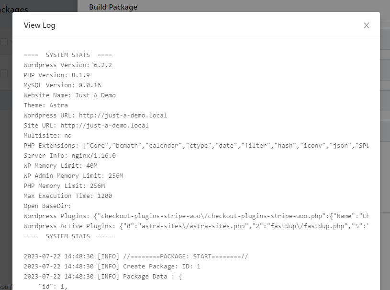
Task: Click the Site URL just-a-demo.local address
Action: pos(105,125)
